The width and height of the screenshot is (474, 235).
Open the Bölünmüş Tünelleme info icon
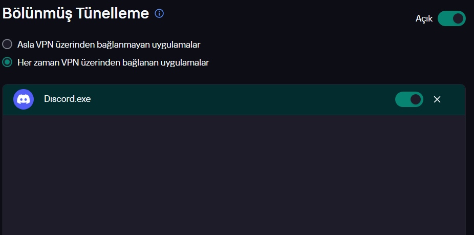(x=159, y=14)
